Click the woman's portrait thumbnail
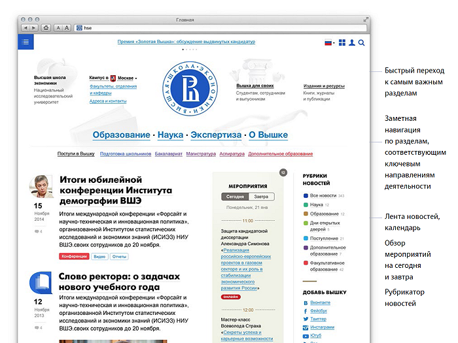 [41, 186]
